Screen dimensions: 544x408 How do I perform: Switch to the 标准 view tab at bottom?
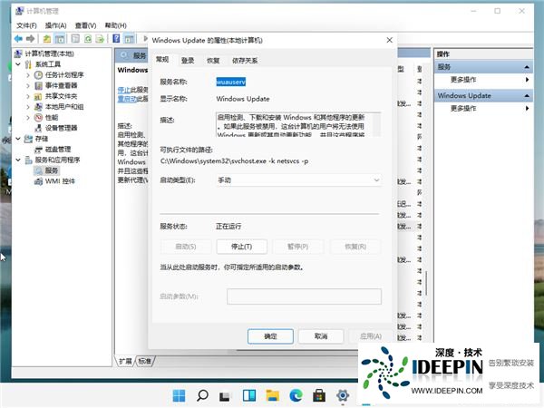tap(145, 361)
